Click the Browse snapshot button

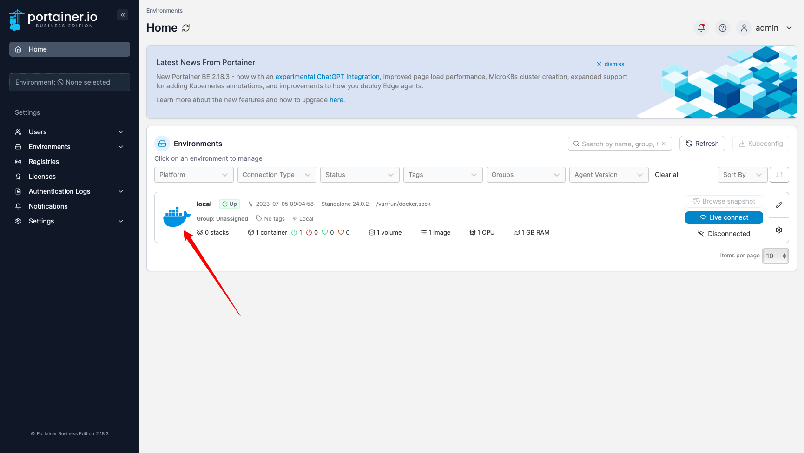[x=724, y=201]
